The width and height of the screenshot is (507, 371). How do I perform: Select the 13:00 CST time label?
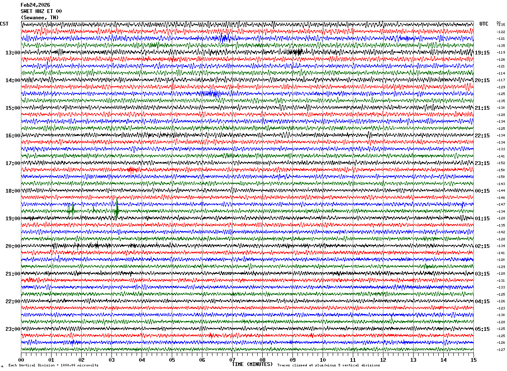click(13, 53)
